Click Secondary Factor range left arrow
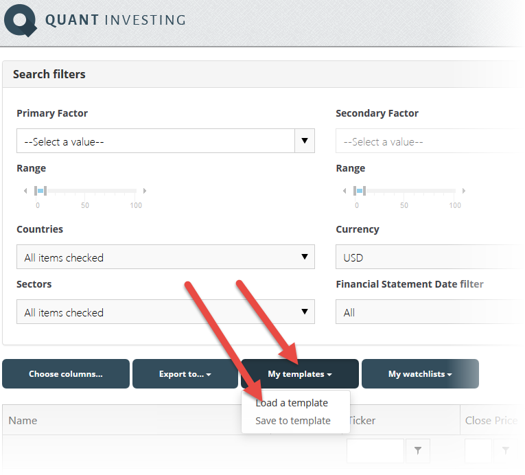 [345, 191]
